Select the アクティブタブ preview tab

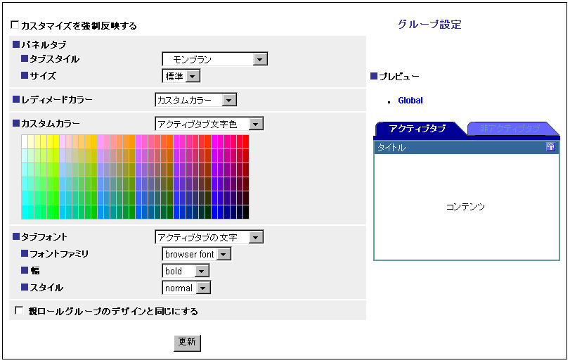pyautogui.click(x=417, y=129)
